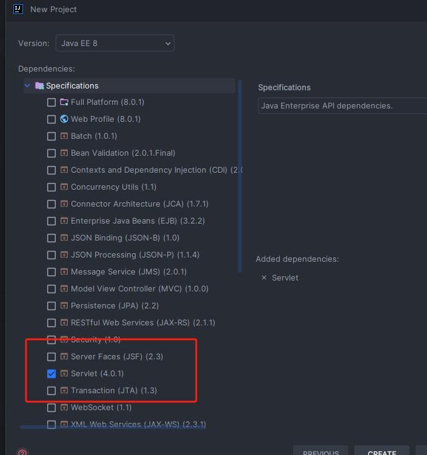Image resolution: width=427 pixels, height=455 pixels.
Task: Click the Servlet library icon
Action: click(64, 373)
